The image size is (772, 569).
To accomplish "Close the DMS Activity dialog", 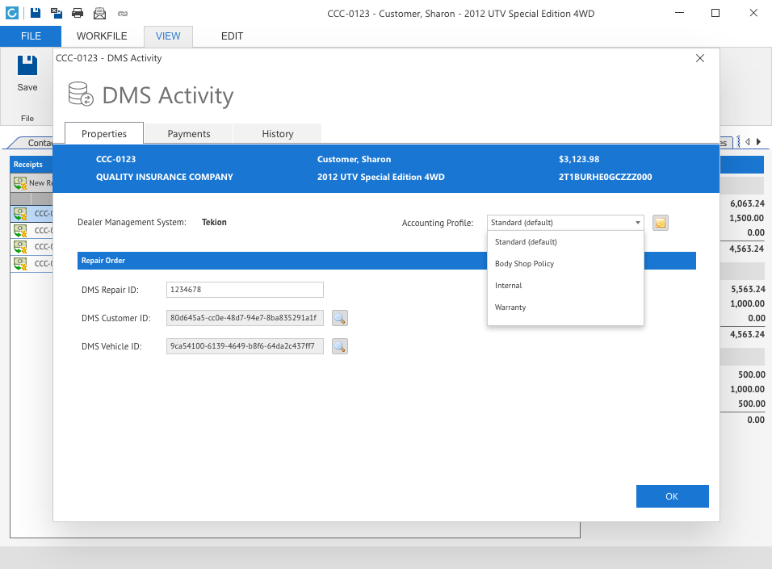I will click(699, 58).
